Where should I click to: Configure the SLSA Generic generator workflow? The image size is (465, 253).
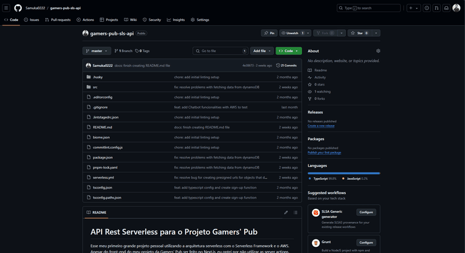pos(366,212)
